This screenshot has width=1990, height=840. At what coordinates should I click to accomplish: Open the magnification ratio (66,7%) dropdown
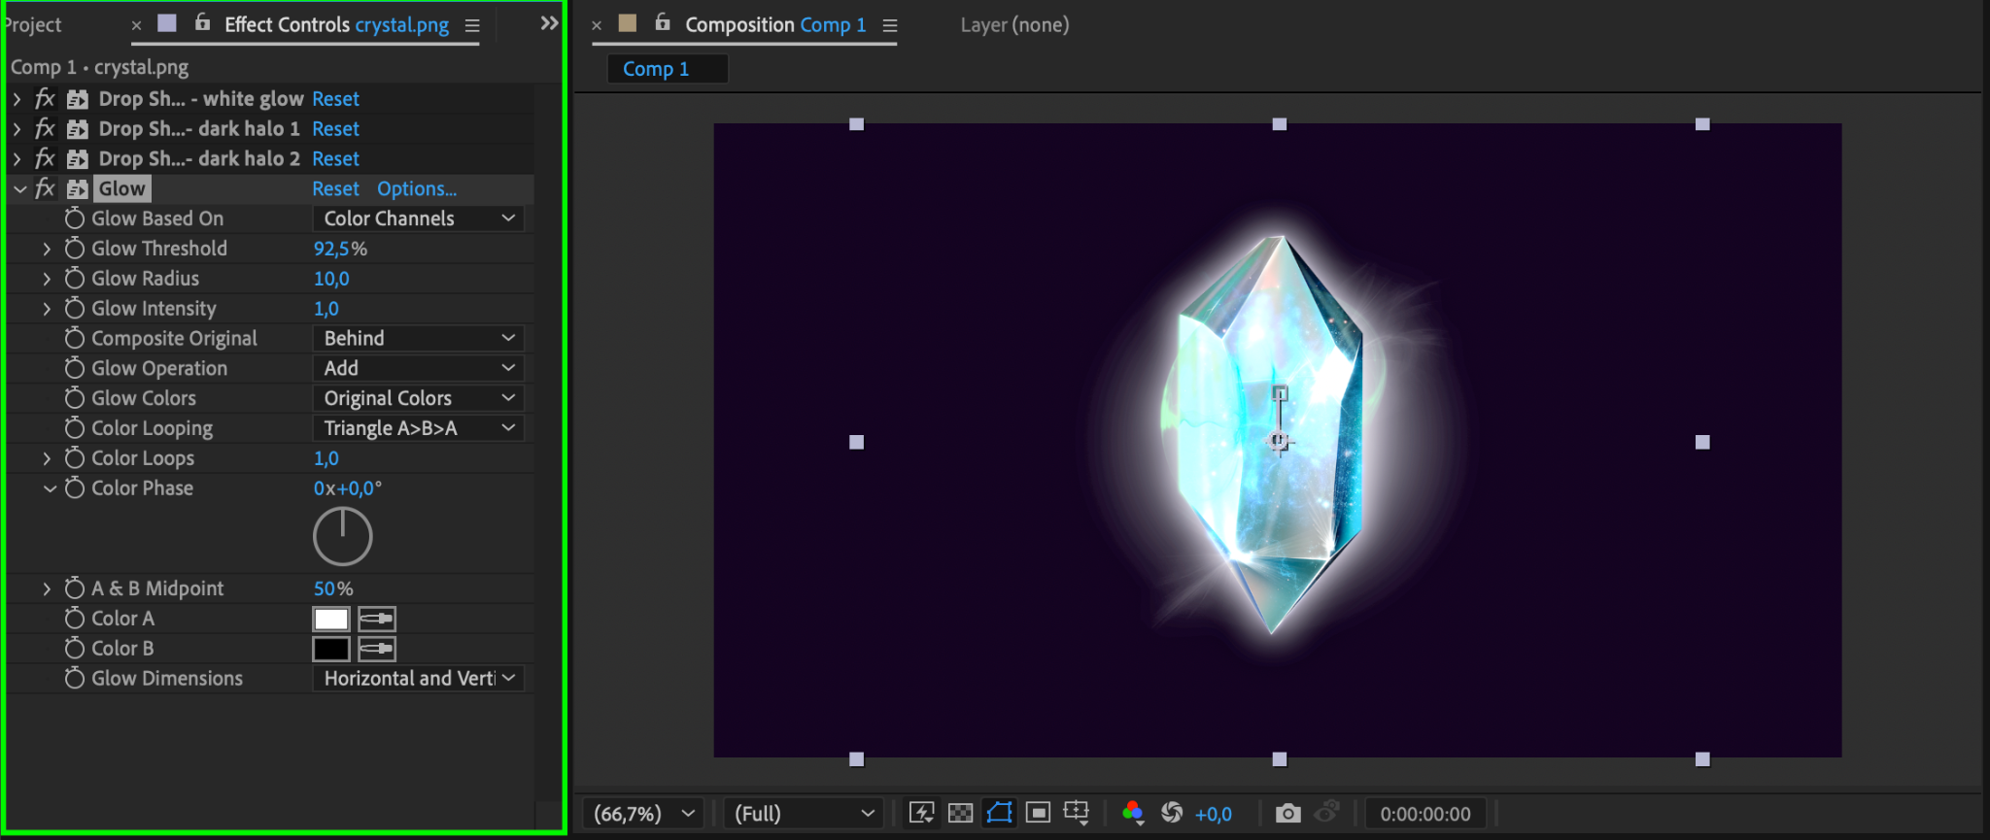644,814
